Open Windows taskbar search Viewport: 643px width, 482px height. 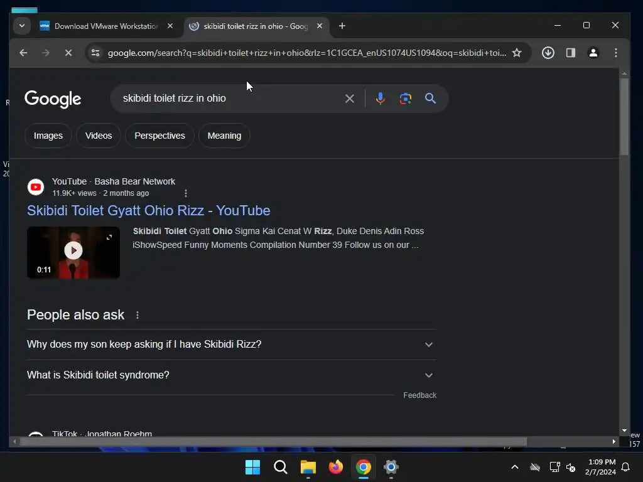coord(281,467)
